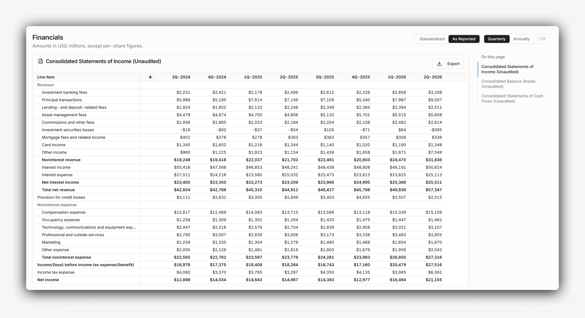Click the 2Q-2026 column header

(433, 77)
